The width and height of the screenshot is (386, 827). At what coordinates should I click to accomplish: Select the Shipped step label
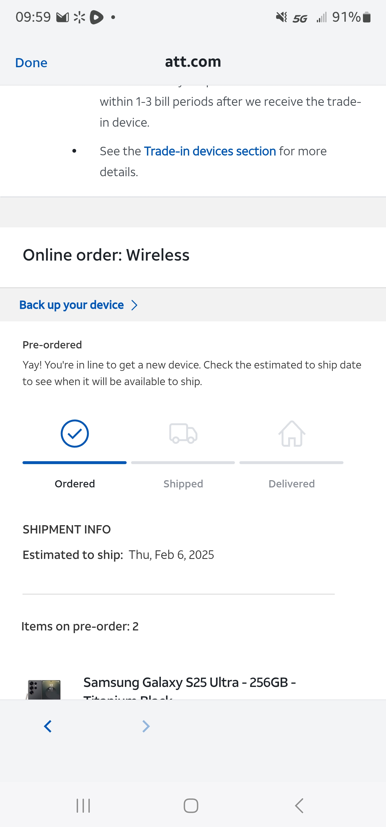183,484
